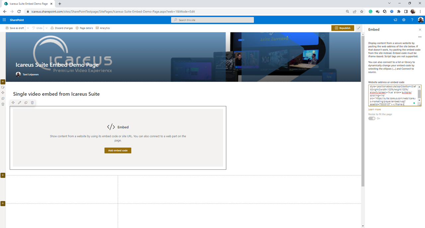The image size is (425, 228).
Task: Open Analytics from the command bar
Action: click(103, 28)
